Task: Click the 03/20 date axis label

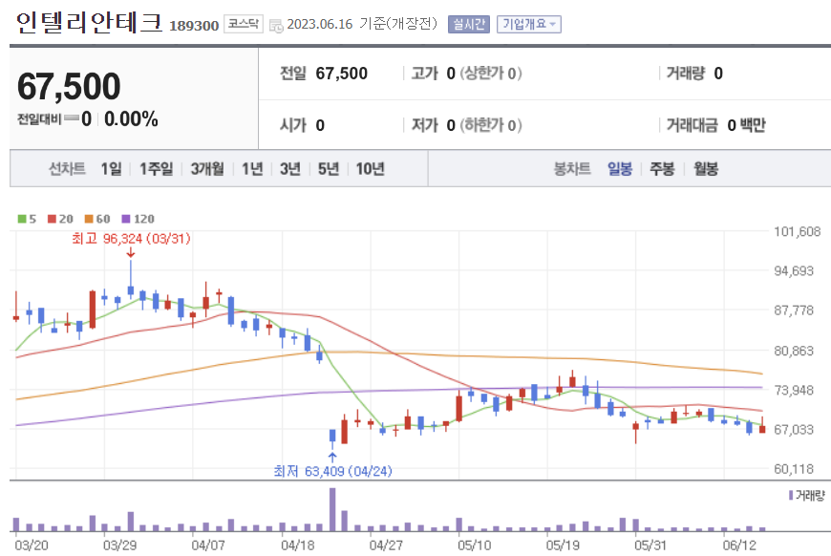Action: [32, 545]
